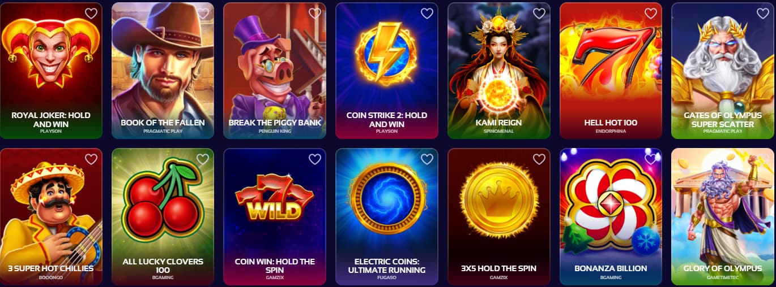Play the All Lucky Clovers 100 cherries game
Viewport: 776px width, 287px height.
[x=163, y=217]
